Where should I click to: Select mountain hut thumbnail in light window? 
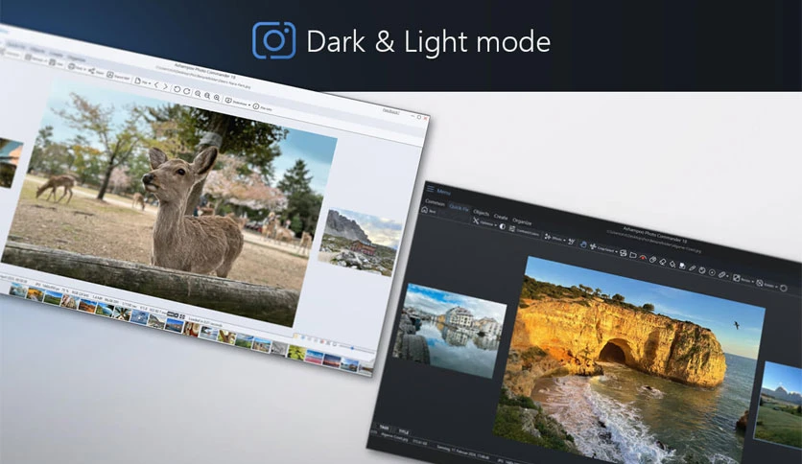coord(360,243)
